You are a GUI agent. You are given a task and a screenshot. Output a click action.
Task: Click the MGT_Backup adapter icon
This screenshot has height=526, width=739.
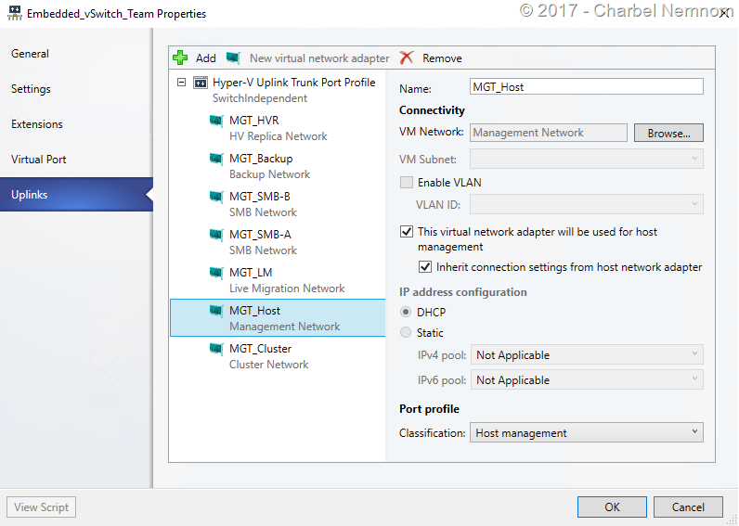(x=216, y=159)
